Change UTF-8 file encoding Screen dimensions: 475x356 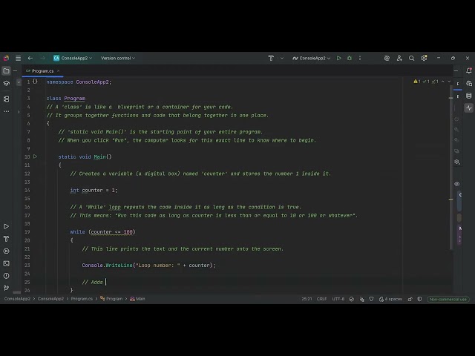(x=338, y=299)
